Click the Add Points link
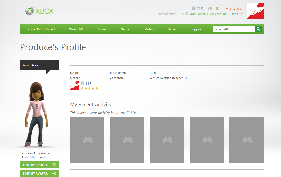The width and height of the screenshot is (281, 177). pyautogui.click(x=197, y=14)
